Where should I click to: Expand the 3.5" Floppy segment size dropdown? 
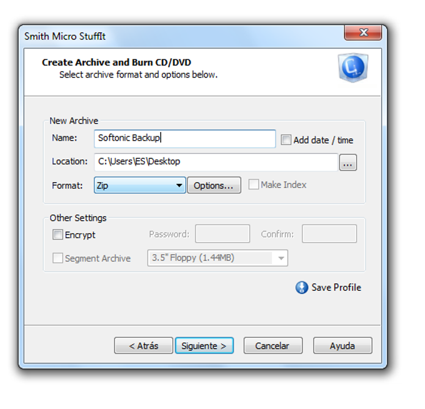point(217,258)
